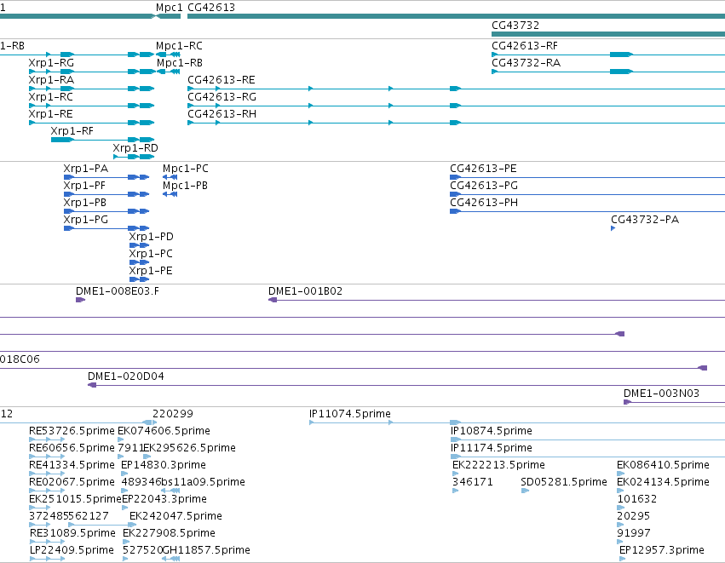Screen dimensions: 725x563
Task: Click the EST labeled 346171
Action: (473, 483)
